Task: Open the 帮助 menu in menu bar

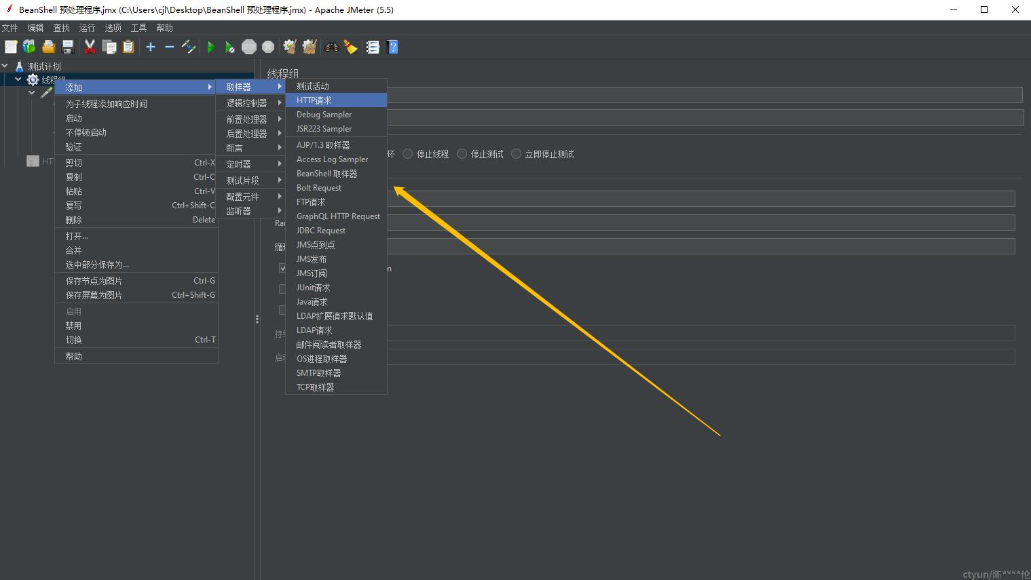Action: tap(164, 28)
